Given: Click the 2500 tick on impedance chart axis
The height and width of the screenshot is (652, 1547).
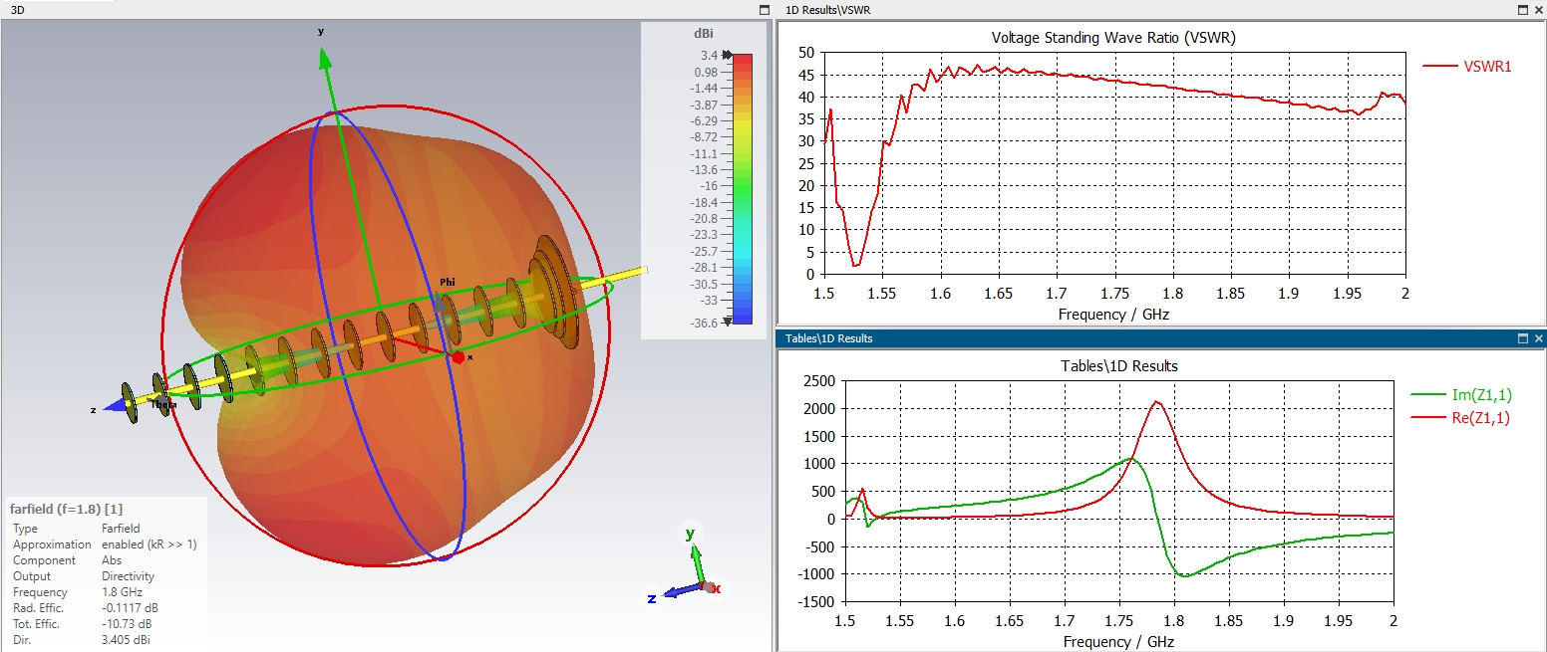Looking at the screenshot, I should click(x=818, y=381).
